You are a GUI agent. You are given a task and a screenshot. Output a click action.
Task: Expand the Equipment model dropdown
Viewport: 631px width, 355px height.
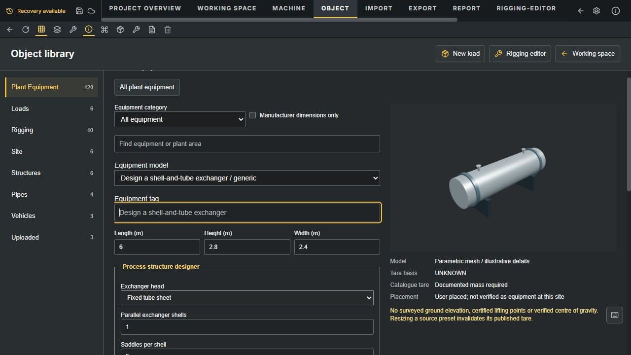pyautogui.click(x=247, y=178)
